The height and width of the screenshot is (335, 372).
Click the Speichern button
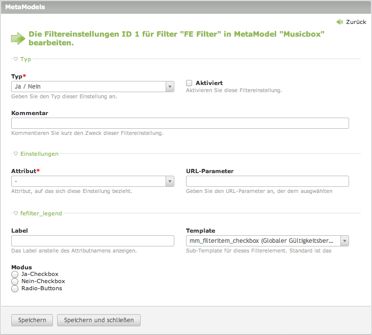32,320
